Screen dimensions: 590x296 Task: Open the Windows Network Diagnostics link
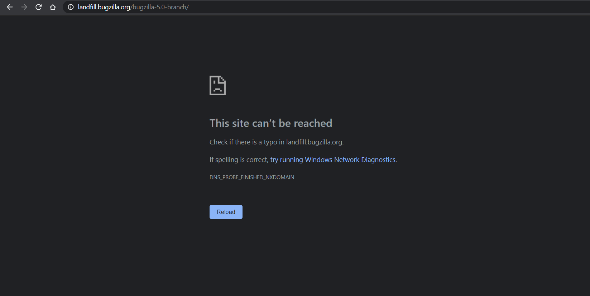333,160
